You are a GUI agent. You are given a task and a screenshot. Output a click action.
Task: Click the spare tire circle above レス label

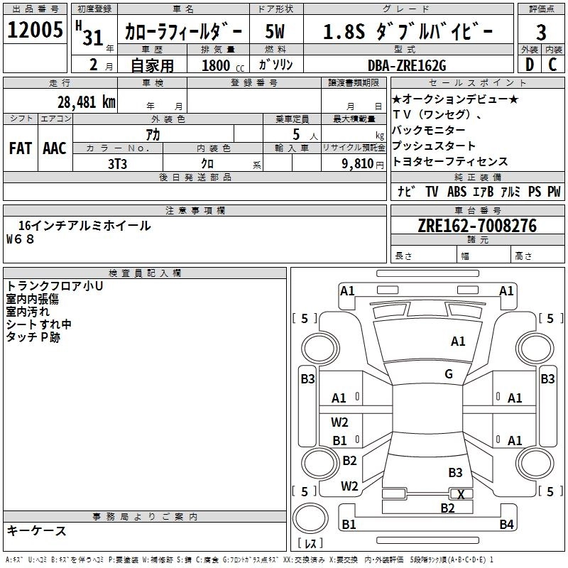pyautogui.click(x=310, y=520)
